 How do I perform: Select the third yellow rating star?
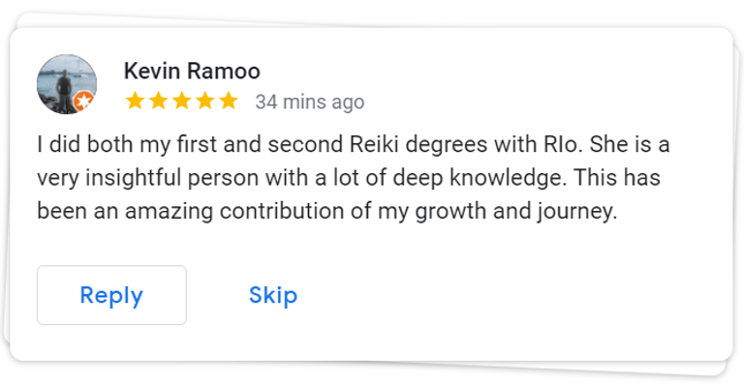pos(182,101)
